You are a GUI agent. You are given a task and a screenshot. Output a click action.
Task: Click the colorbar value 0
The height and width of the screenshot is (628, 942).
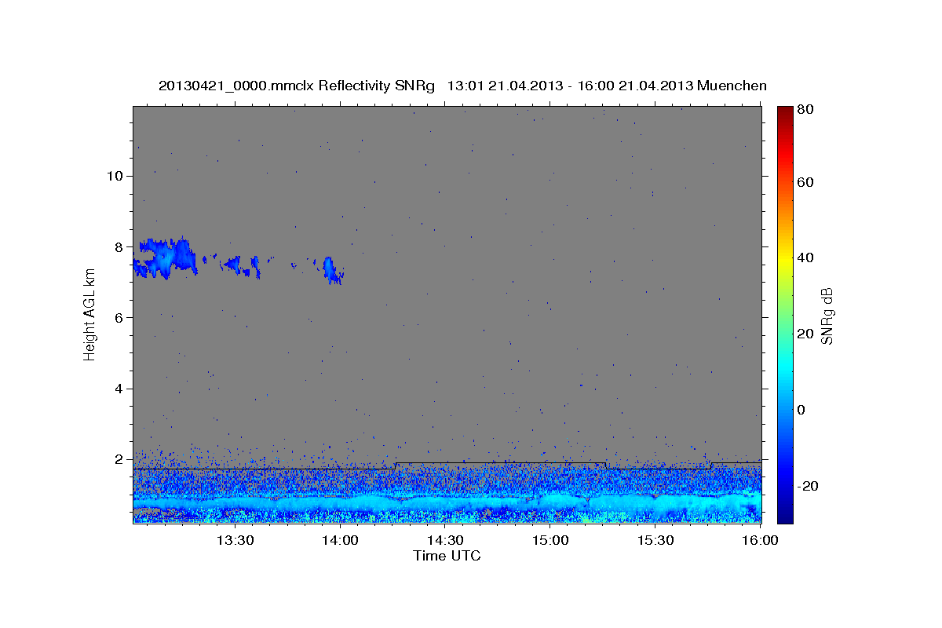tap(802, 410)
